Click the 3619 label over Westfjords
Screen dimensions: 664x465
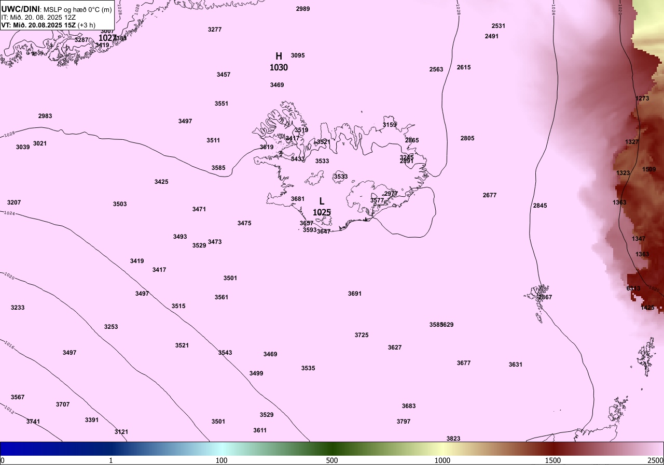pos(267,147)
